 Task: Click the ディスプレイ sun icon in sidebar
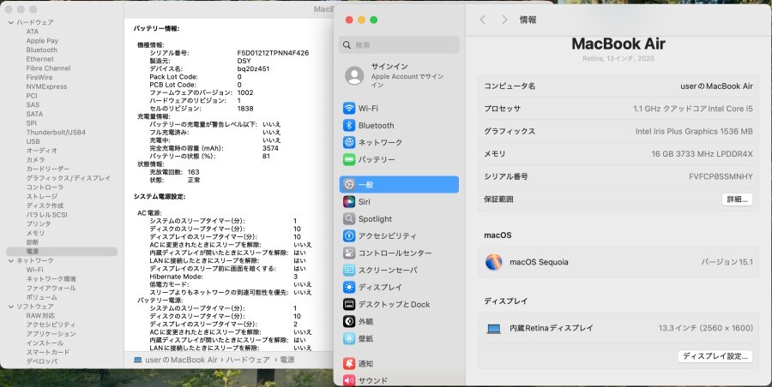[349, 287]
